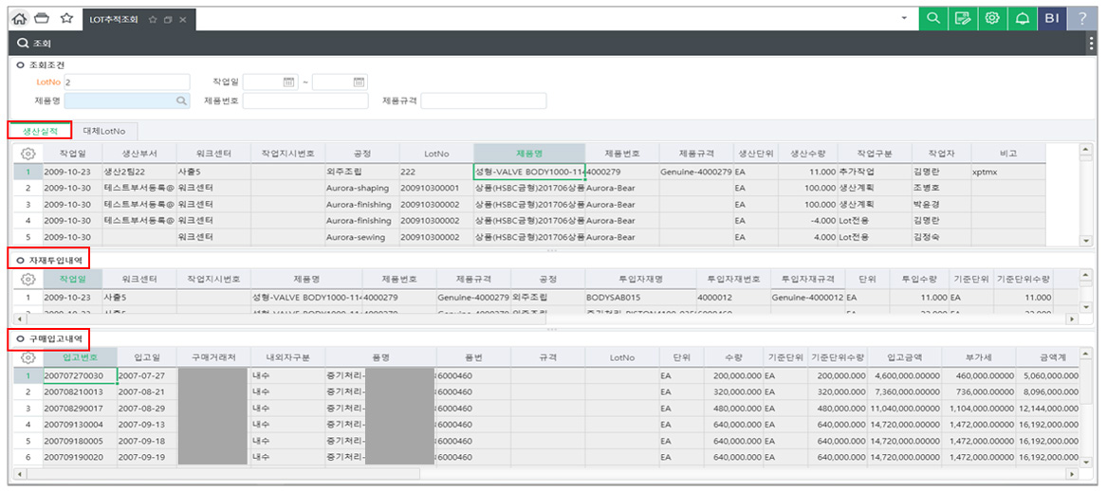Click the 제품명 lookup field
Viewport: 1107px width, 491px height.
(x=126, y=100)
